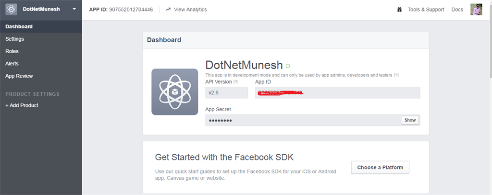Click the Choose a Platform button
The image size is (492, 195).
coord(380,168)
